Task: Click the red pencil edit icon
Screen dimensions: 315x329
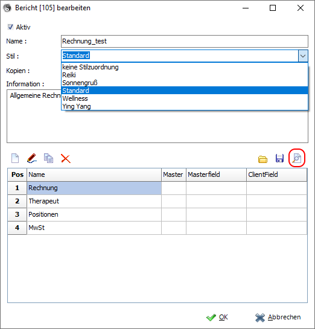Action: tap(32, 158)
